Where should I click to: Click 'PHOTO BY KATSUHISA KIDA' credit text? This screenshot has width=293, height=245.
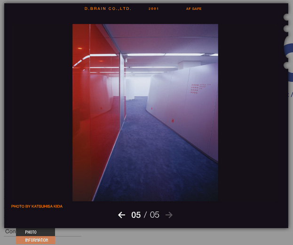(37, 206)
